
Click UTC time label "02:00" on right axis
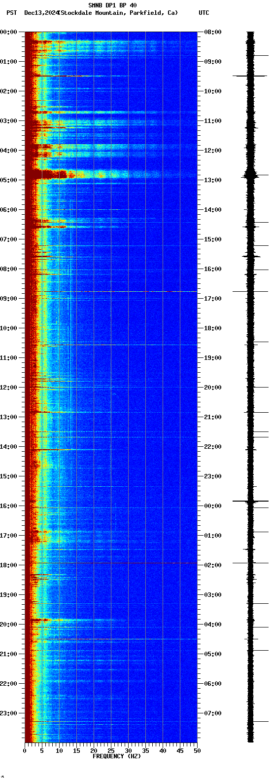click(x=213, y=565)
